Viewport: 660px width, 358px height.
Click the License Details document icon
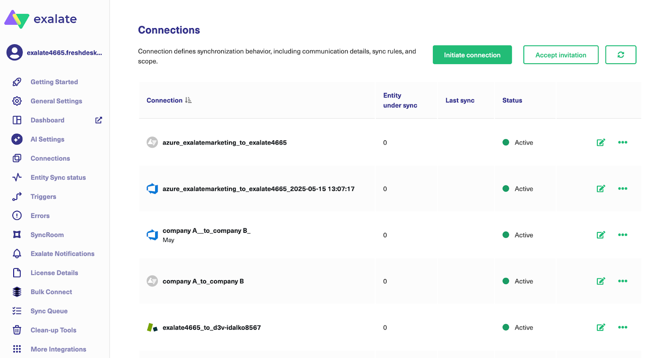tap(17, 273)
